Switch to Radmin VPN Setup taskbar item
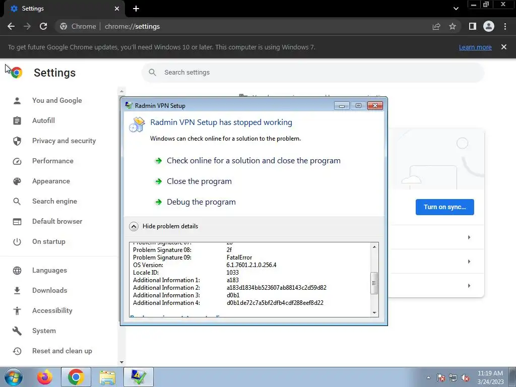This screenshot has width=516, height=387. coord(139,377)
